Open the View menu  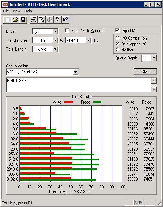pos(17,11)
